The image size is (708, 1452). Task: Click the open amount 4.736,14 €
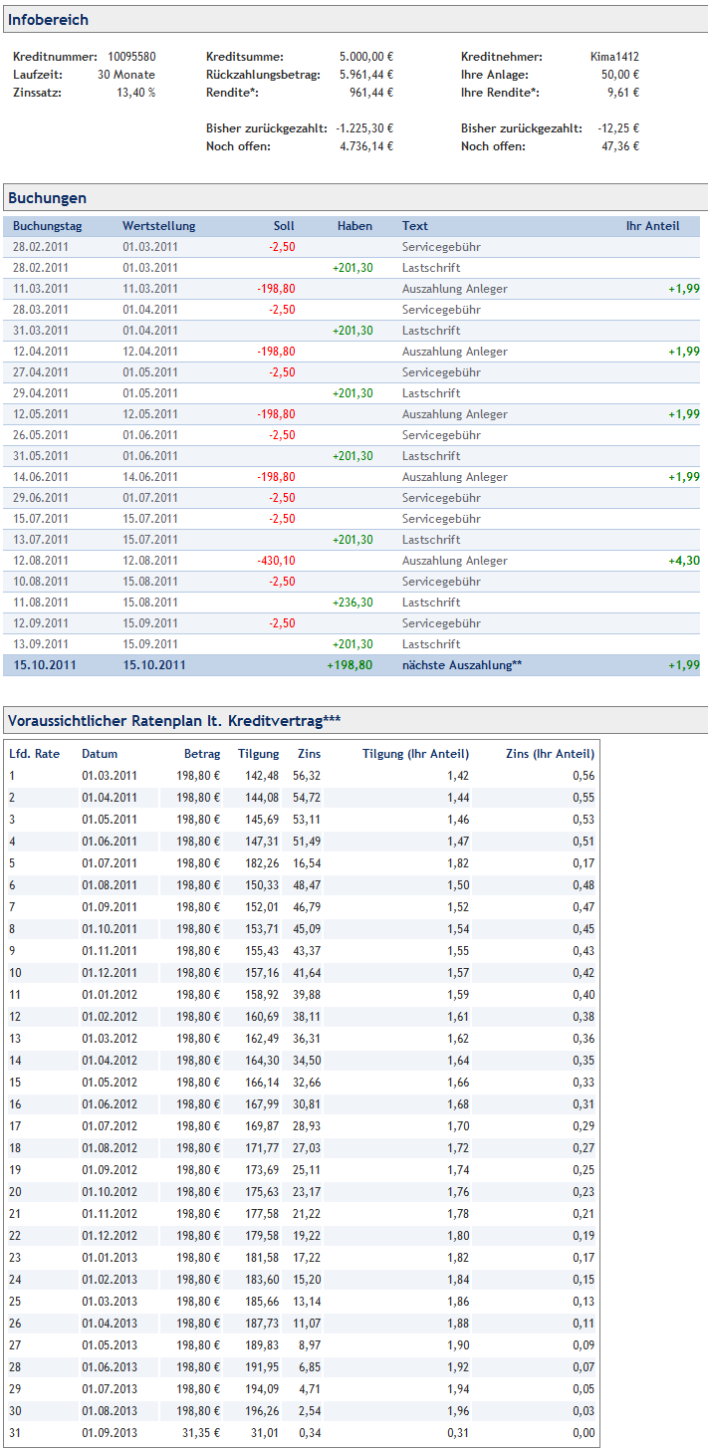pos(366,146)
